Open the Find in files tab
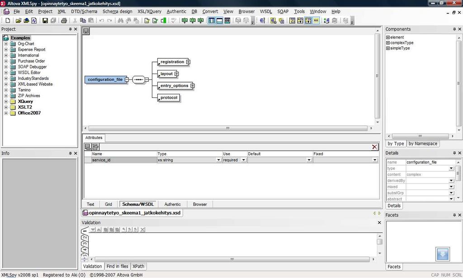The height and width of the screenshot is (278, 463). tap(117, 266)
